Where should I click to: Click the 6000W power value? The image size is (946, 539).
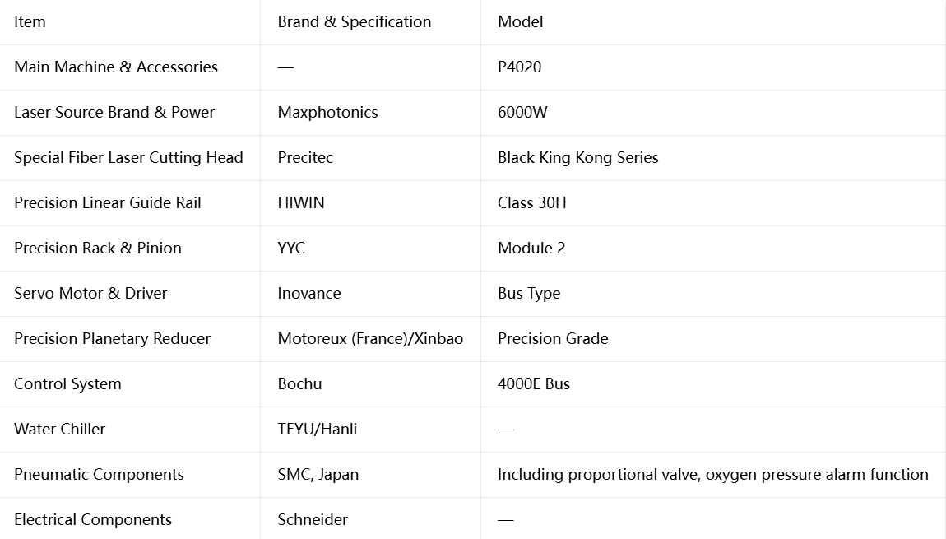coord(522,112)
